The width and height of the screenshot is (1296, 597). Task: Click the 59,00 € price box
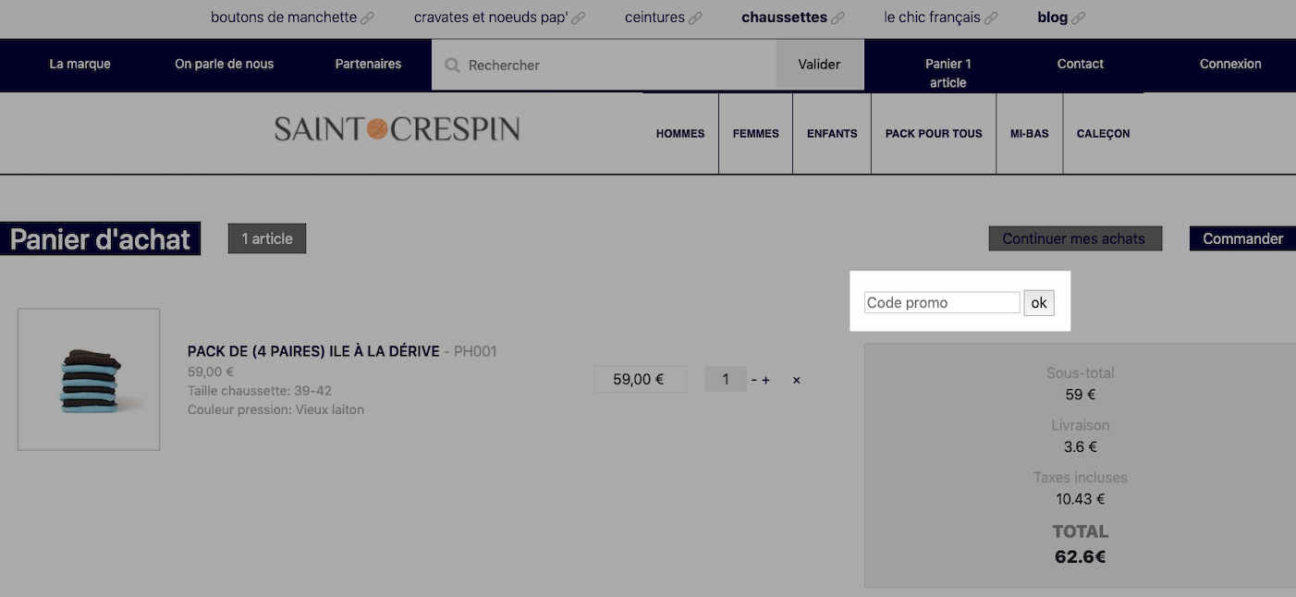[640, 379]
